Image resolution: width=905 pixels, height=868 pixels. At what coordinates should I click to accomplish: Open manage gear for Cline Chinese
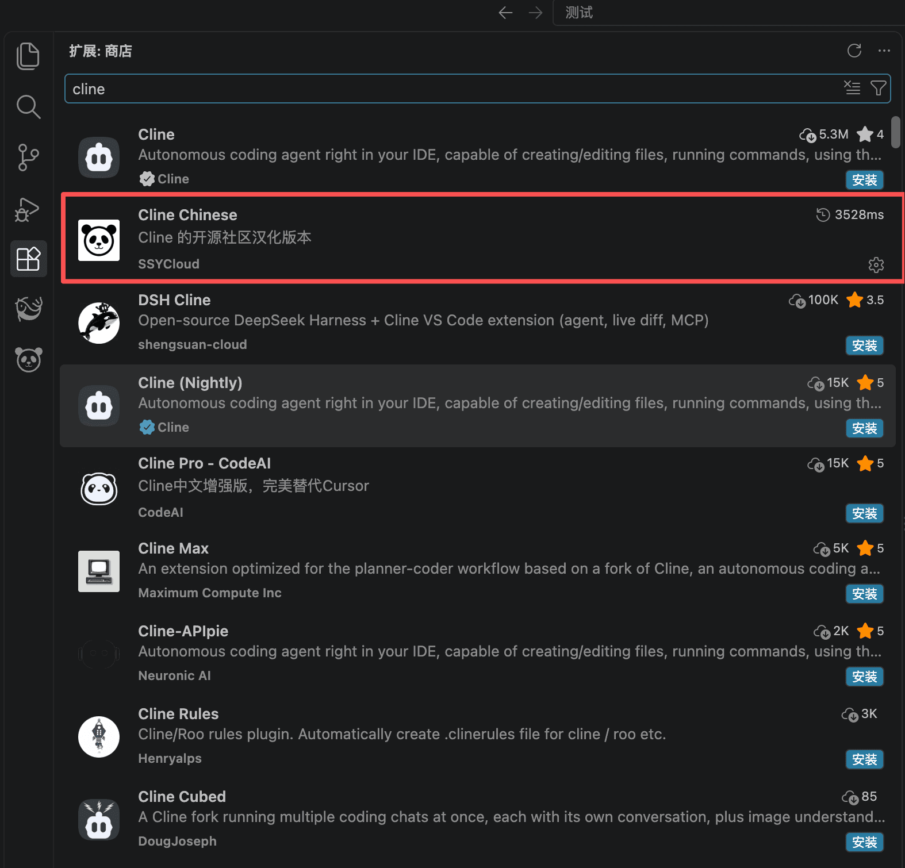coord(876,264)
